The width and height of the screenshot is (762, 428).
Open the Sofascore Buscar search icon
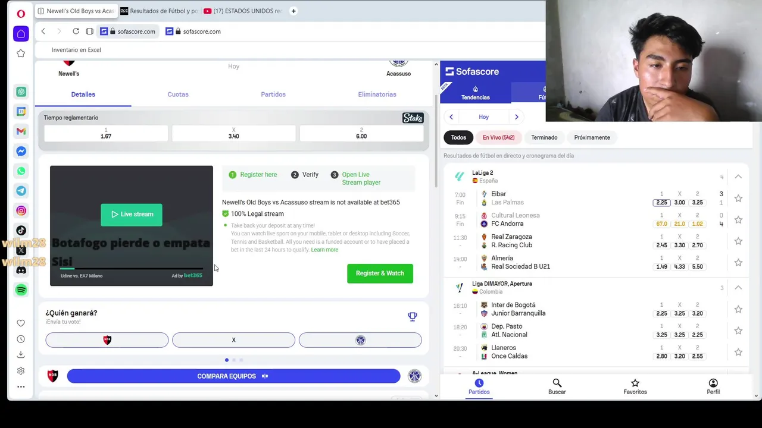557,386
